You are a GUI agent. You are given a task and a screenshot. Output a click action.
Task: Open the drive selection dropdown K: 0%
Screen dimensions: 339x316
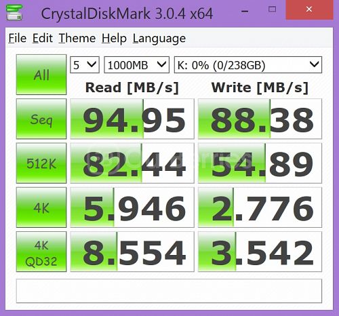click(x=248, y=65)
